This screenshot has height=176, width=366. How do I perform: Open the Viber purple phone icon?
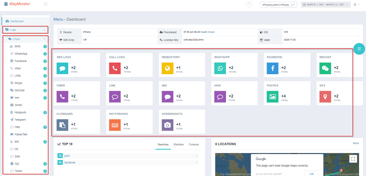(x=62, y=97)
